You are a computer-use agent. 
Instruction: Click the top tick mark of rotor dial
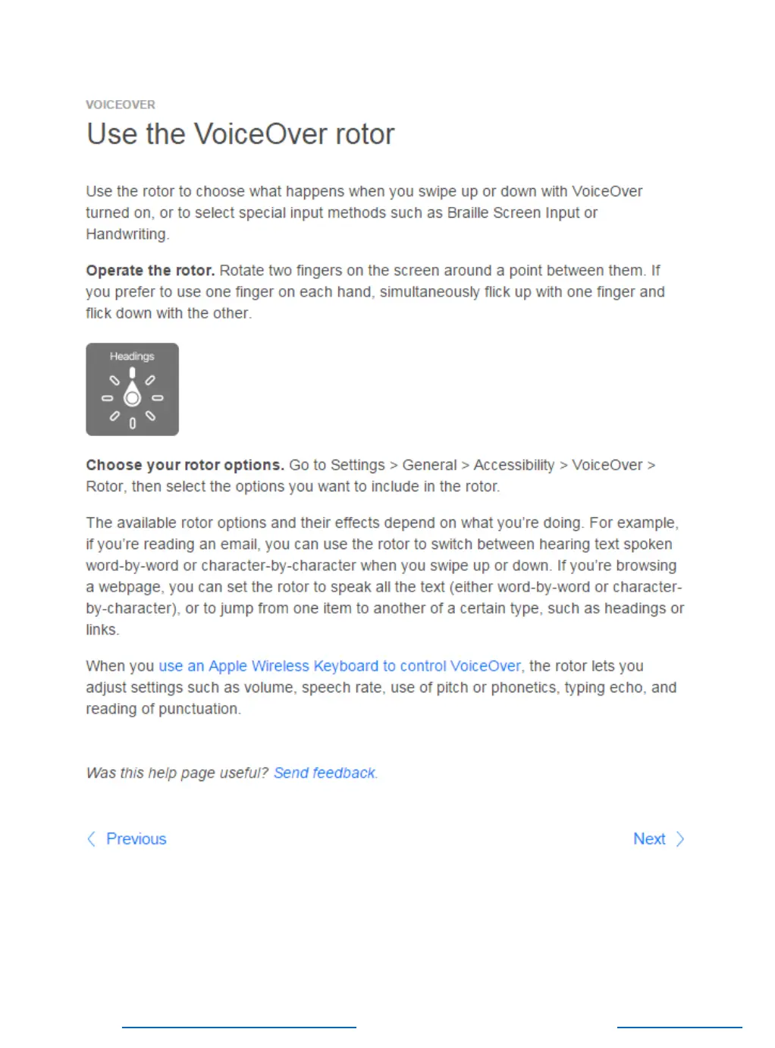pyautogui.click(x=132, y=373)
